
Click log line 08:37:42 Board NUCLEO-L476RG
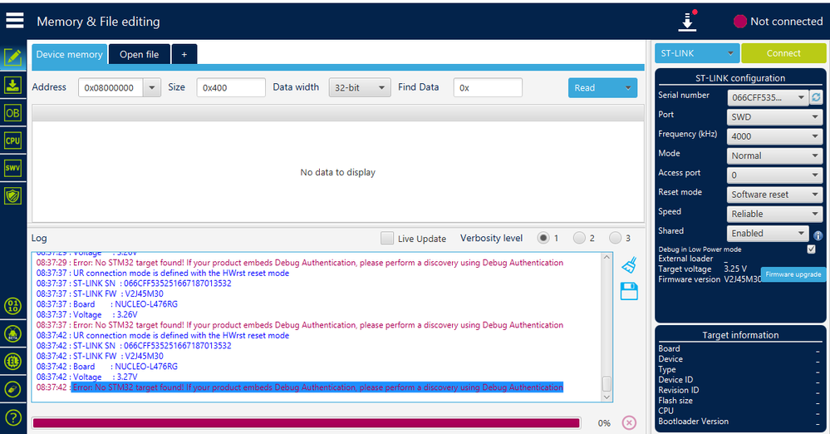click(x=107, y=367)
